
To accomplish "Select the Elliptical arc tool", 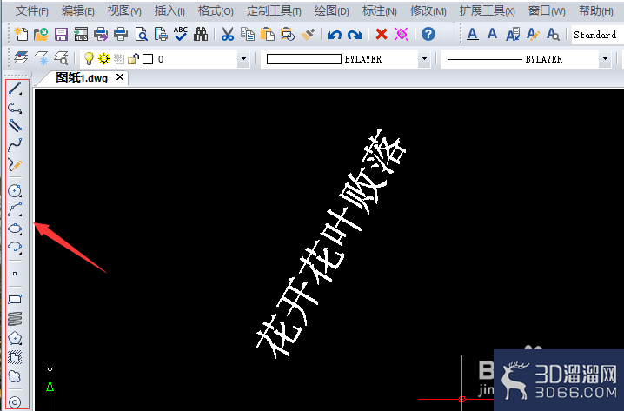I will (15, 248).
